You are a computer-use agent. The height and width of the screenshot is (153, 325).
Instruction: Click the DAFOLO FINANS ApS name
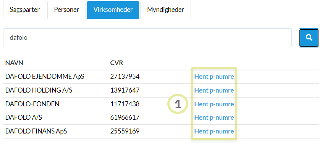pyautogui.click(x=36, y=131)
